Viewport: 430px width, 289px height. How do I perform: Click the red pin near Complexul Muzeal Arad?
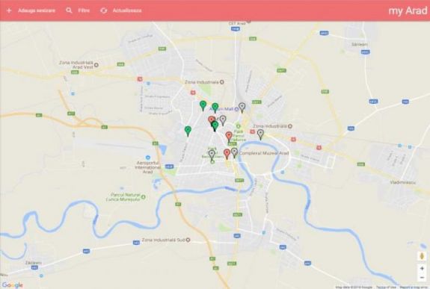click(227, 155)
